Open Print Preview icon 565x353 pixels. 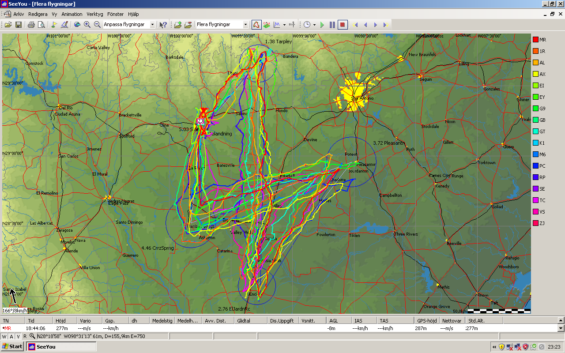pos(41,25)
